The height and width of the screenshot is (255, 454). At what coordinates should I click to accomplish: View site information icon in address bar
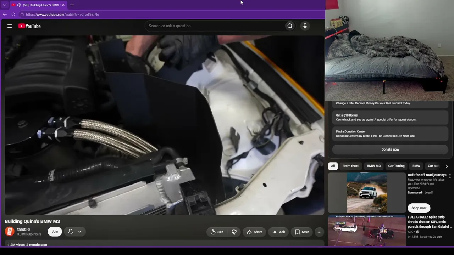22,15
